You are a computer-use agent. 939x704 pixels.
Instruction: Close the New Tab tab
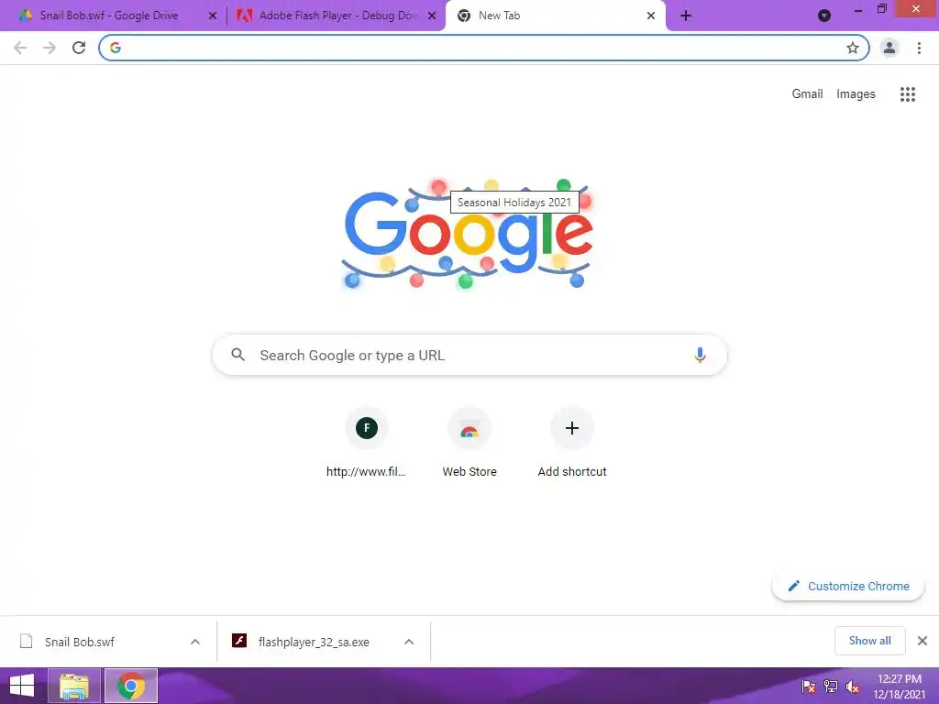[x=651, y=16]
